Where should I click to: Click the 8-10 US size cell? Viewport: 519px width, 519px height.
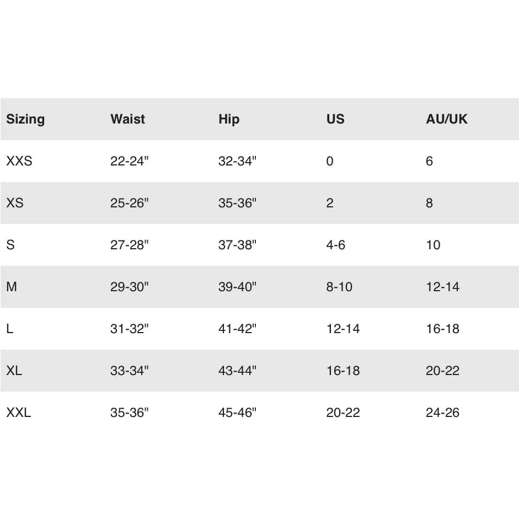click(x=339, y=287)
